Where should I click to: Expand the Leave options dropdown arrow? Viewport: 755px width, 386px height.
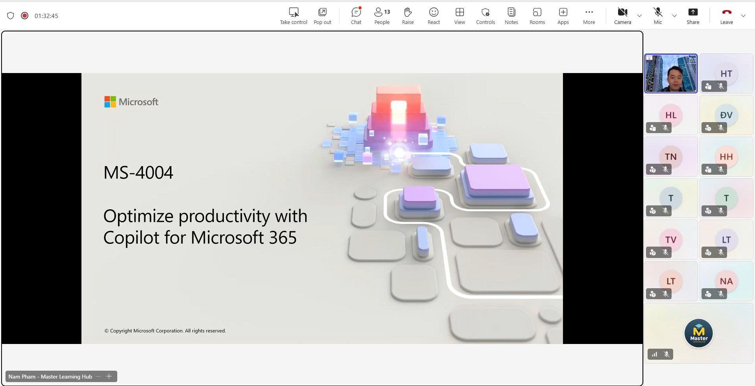(x=743, y=16)
